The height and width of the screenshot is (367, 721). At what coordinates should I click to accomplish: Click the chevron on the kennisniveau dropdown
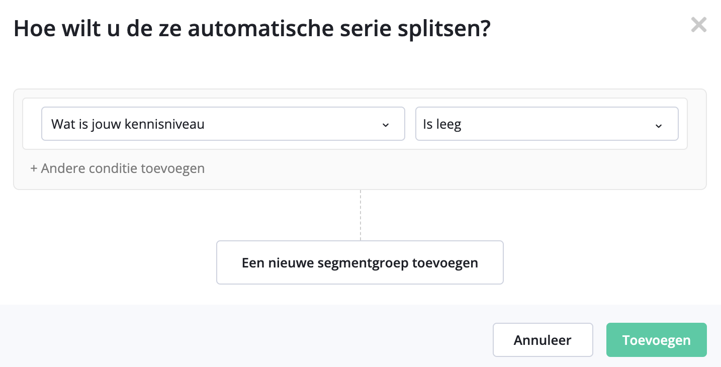coord(386,125)
